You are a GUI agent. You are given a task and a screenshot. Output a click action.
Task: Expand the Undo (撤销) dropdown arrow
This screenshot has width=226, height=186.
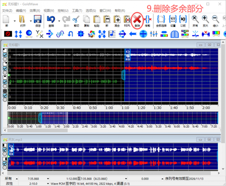(59, 21)
